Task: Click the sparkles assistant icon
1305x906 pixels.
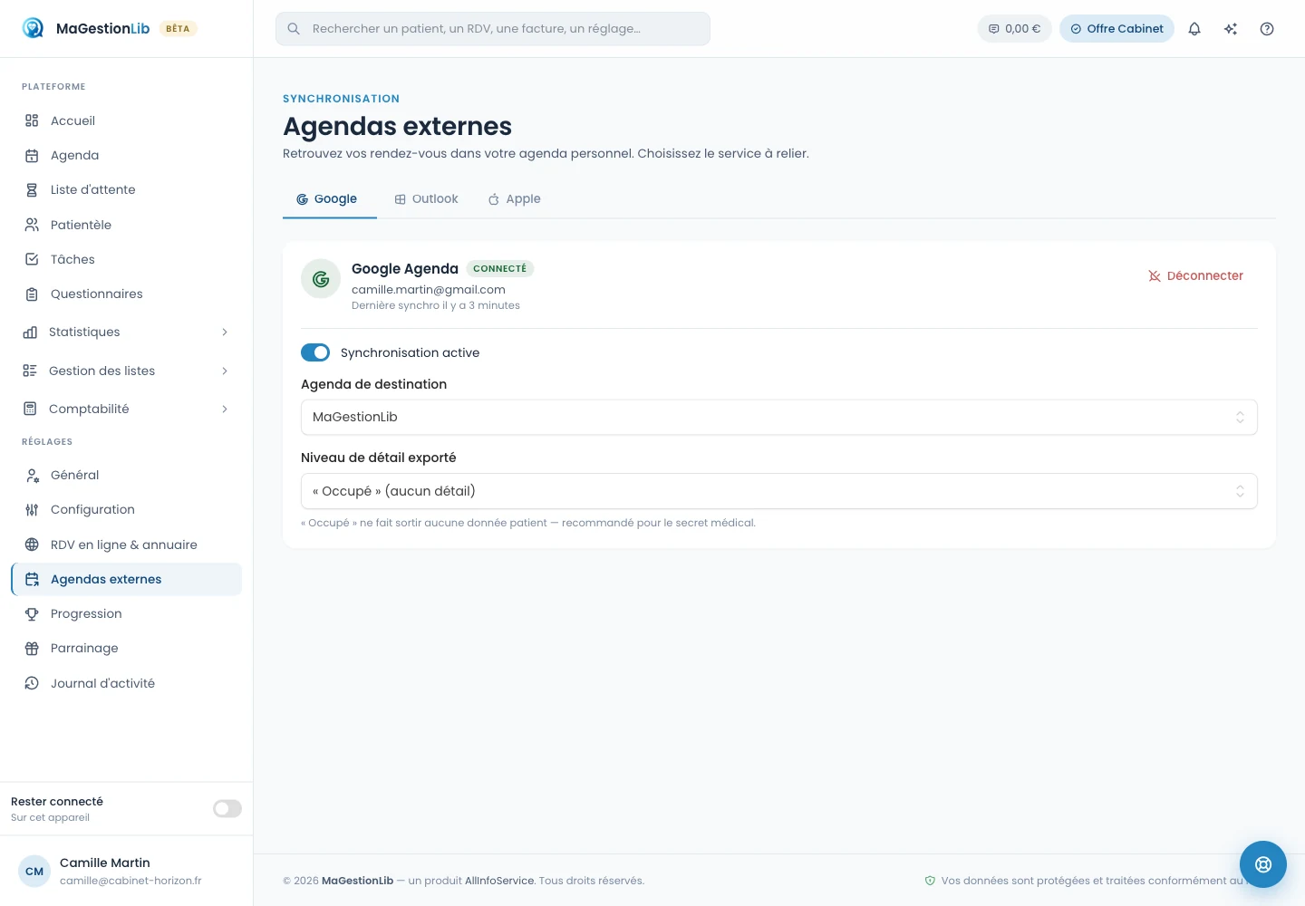Action: pyautogui.click(x=1231, y=29)
